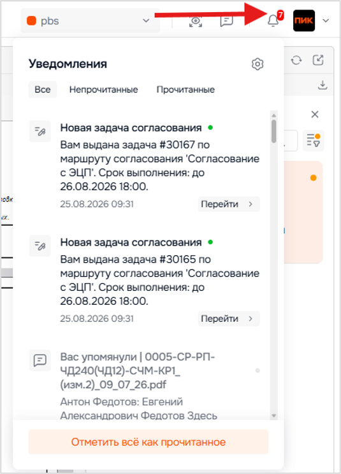Open the notifications bell icon

273,20
